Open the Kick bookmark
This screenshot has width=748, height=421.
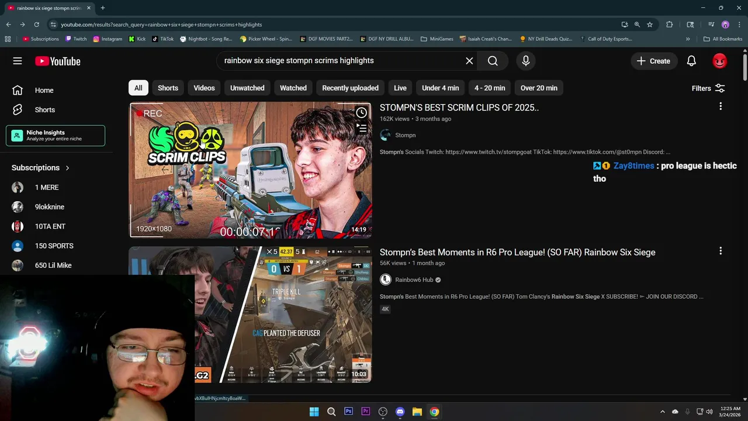137,39
